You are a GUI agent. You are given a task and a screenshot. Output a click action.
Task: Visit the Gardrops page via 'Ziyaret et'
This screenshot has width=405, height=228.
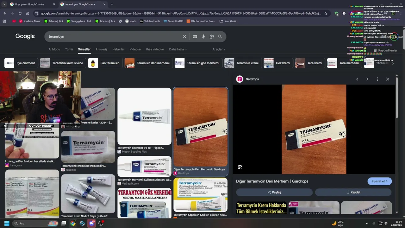[x=380, y=181]
